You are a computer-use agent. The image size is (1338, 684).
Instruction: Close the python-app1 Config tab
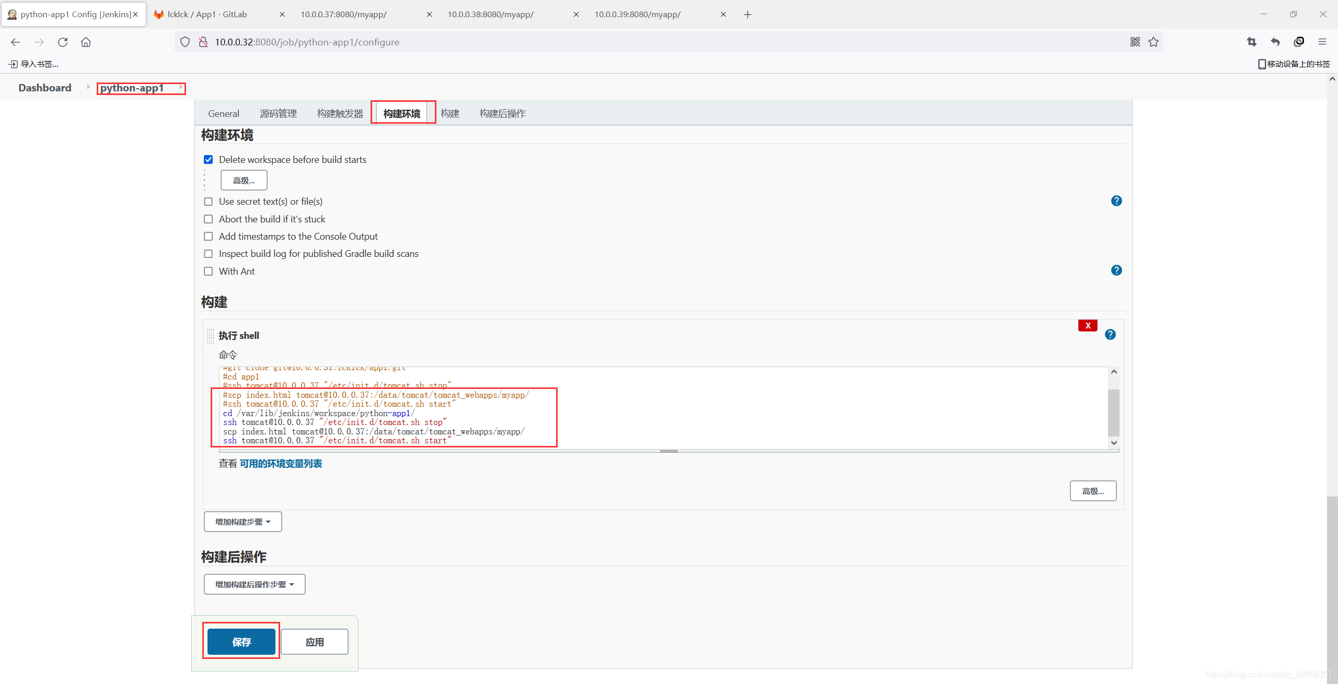pyautogui.click(x=135, y=15)
